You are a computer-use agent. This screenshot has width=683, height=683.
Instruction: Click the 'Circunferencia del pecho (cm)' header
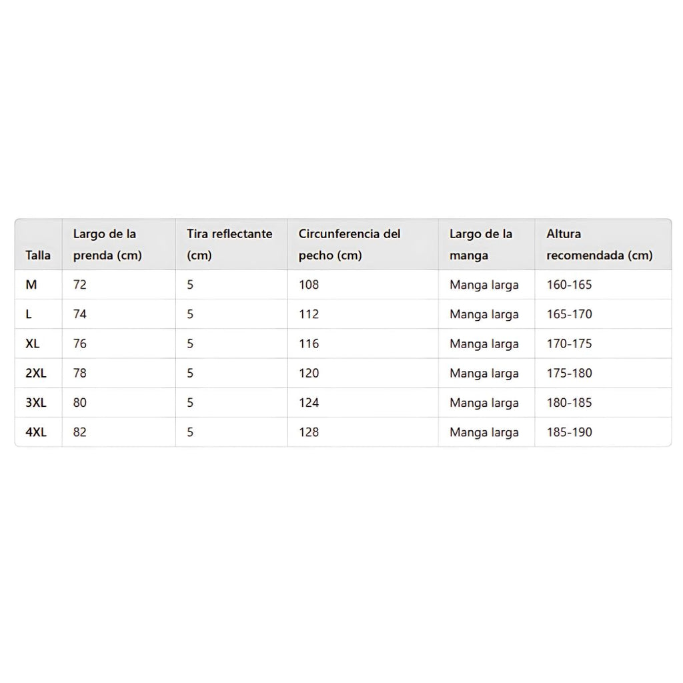(350, 244)
